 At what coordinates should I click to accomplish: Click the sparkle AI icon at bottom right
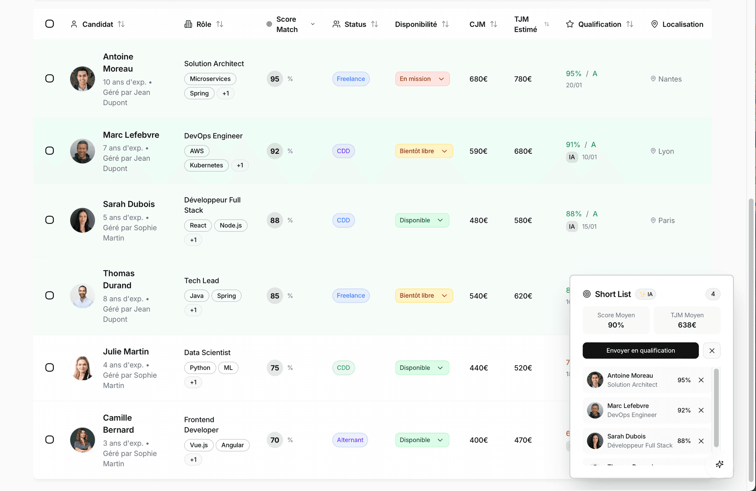[720, 464]
